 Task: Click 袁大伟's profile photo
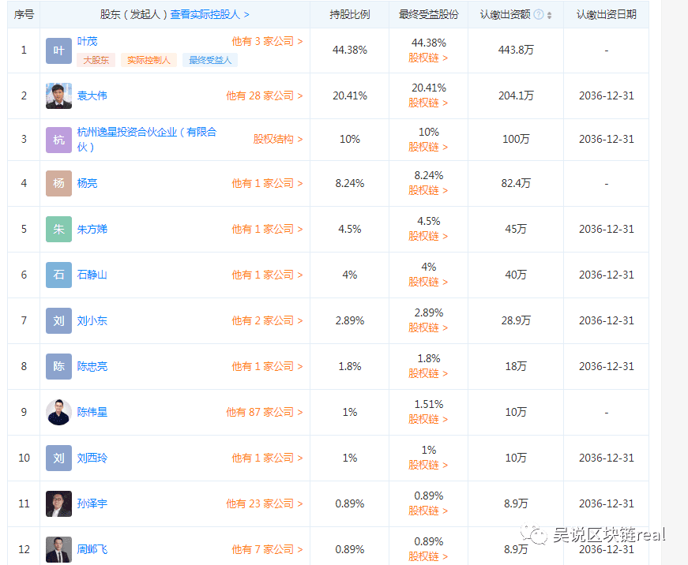coord(58,95)
